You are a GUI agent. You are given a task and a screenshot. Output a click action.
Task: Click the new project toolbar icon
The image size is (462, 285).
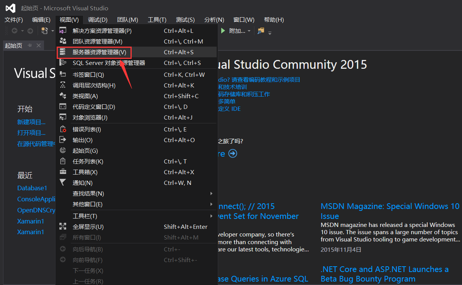click(44, 31)
